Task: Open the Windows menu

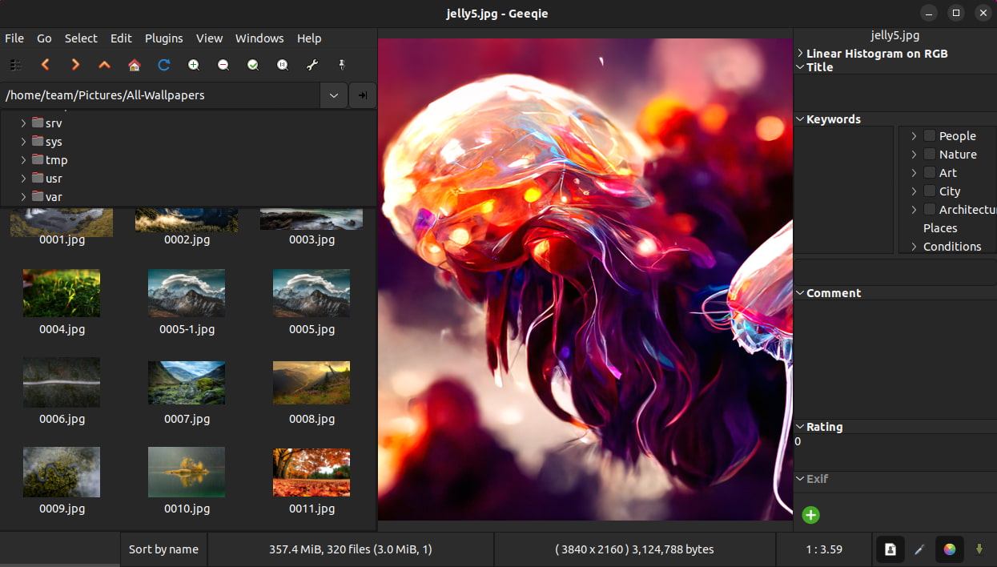Action: click(259, 38)
